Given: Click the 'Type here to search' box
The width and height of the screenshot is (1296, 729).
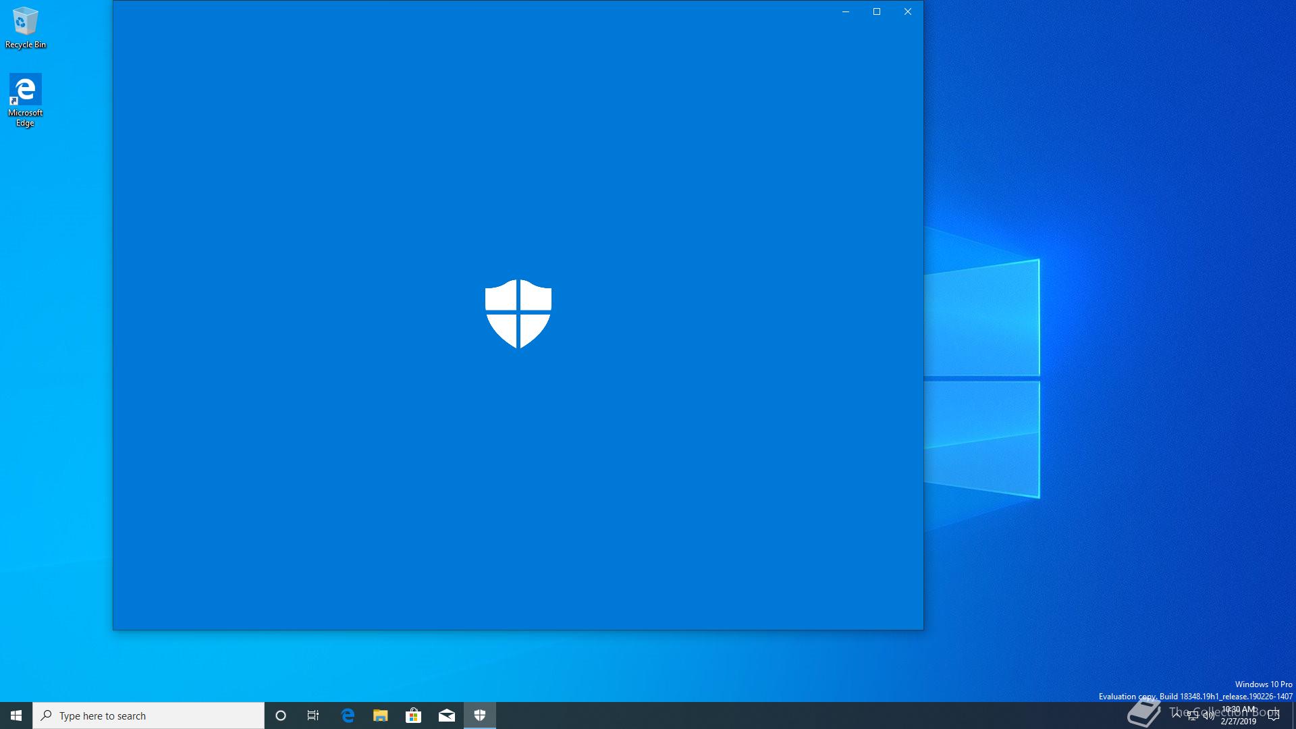Looking at the screenshot, I should [148, 715].
